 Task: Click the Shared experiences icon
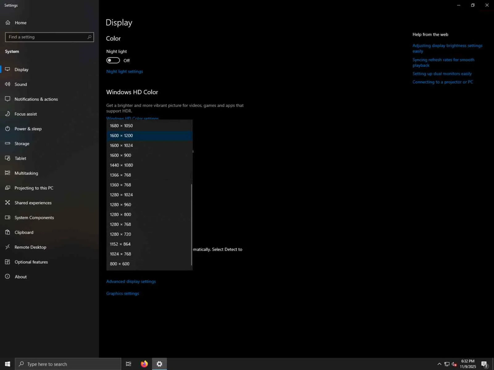point(8,203)
